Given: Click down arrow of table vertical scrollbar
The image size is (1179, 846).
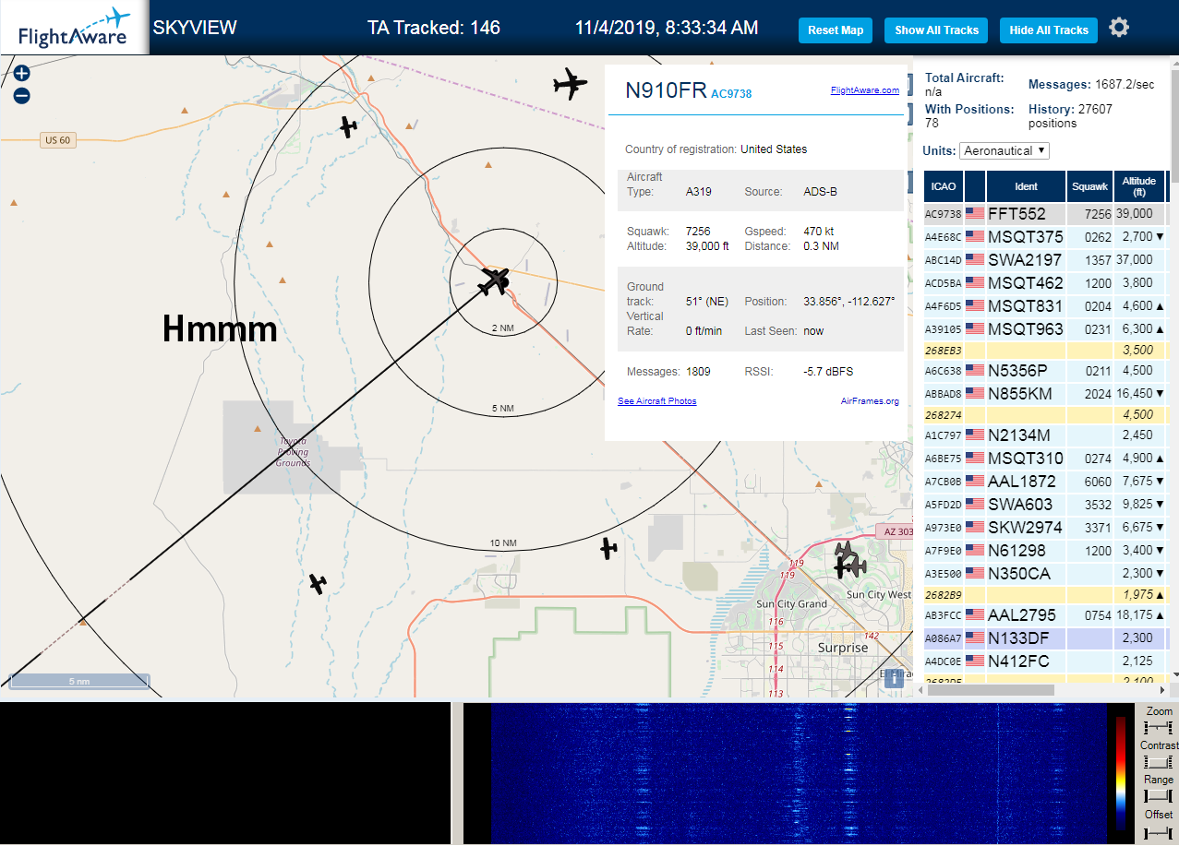Looking at the screenshot, I should point(1173,675).
